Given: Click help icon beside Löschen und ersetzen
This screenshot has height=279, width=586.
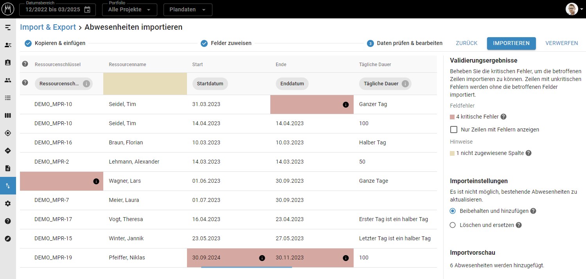Looking at the screenshot, I should (x=519, y=225).
